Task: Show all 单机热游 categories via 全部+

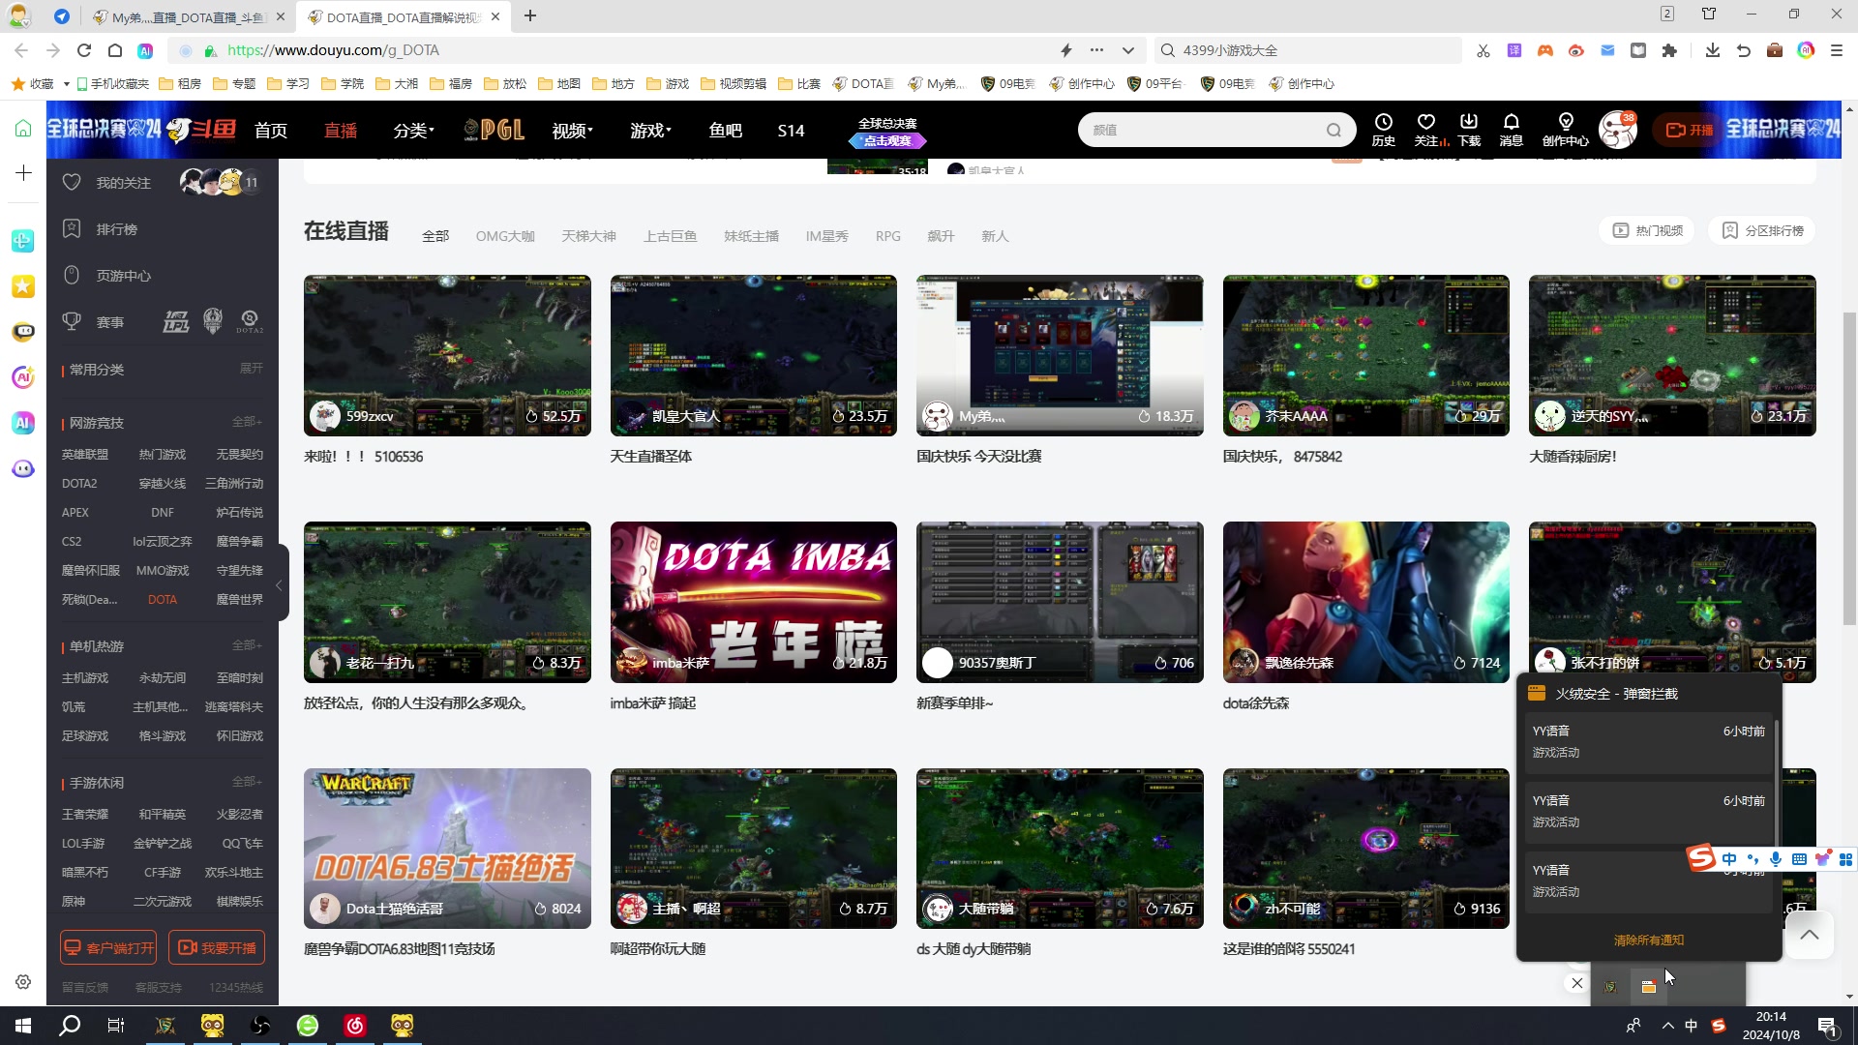Action: tap(247, 645)
